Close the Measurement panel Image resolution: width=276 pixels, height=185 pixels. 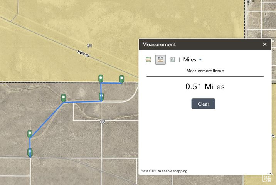pyautogui.click(x=265, y=44)
